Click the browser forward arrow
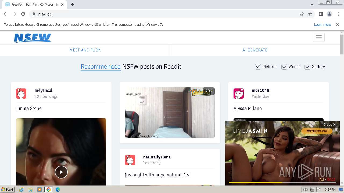The height and width of the screenshot is (193, 344). point(15,14)
